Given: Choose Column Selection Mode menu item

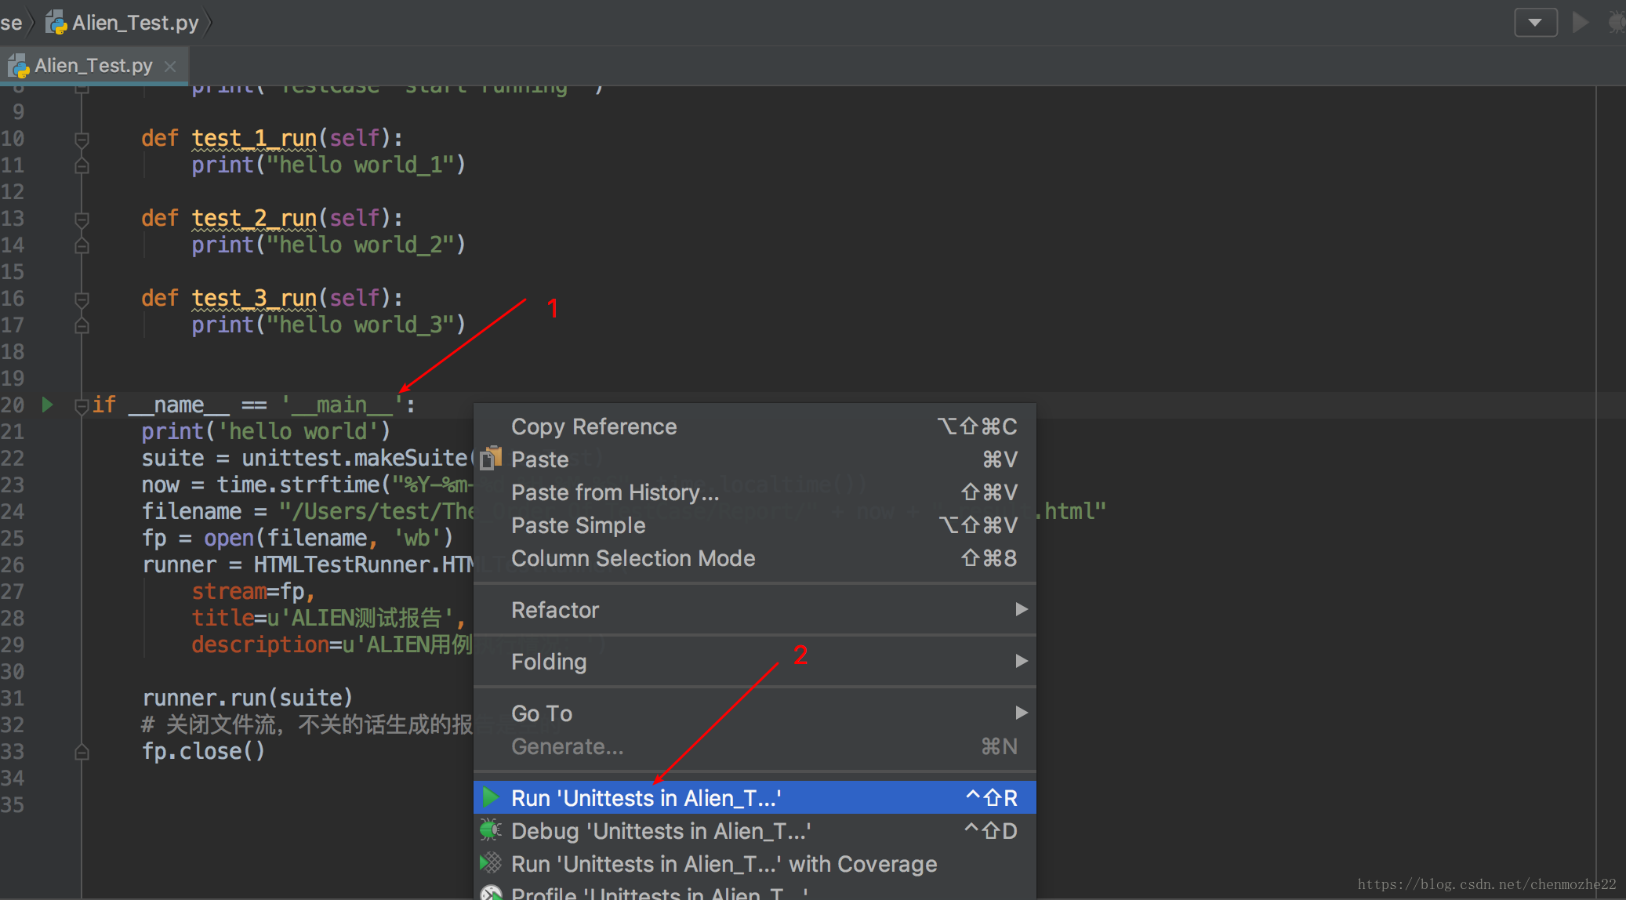Looking at the screenshot, I should click(x=633, y=558).
